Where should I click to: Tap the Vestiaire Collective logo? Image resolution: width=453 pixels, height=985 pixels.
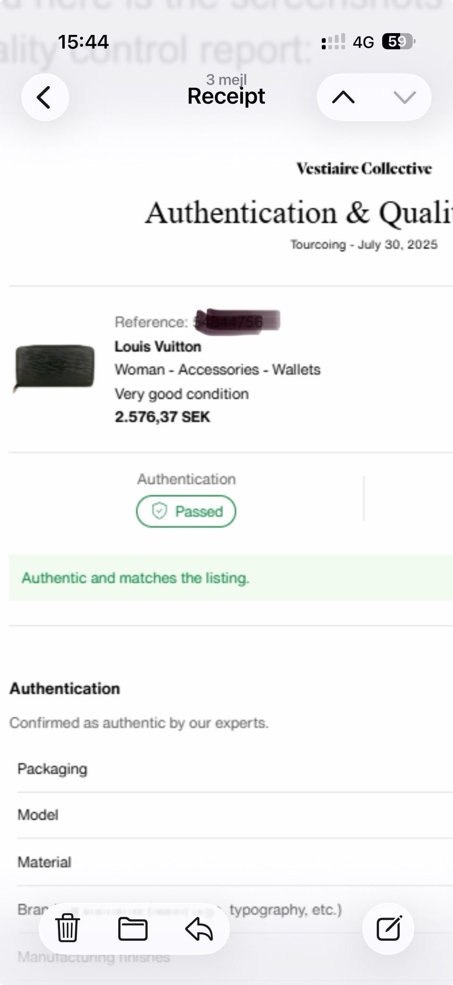tap(364, 169)
